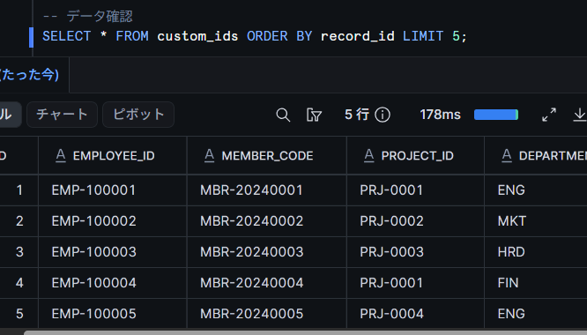Click custom_ids in the SQL query
Image resolution: width=587 pixels, height=335 pixels.
[x=197, y=36]
